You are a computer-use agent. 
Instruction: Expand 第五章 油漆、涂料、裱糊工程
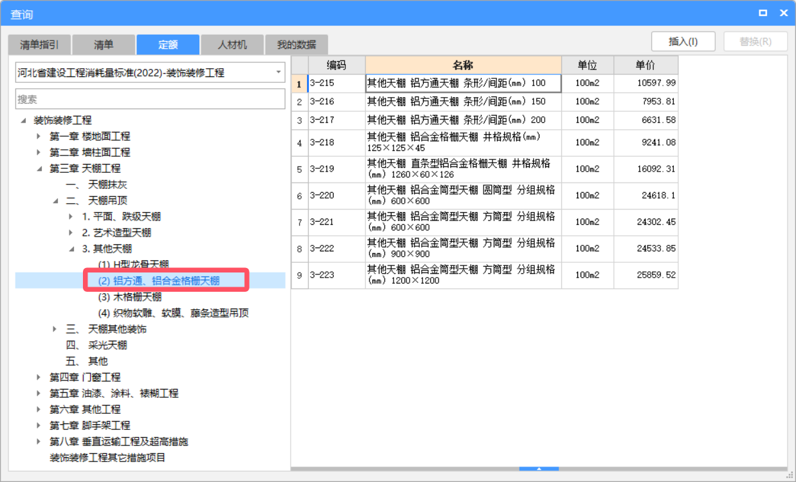[39, 393]
